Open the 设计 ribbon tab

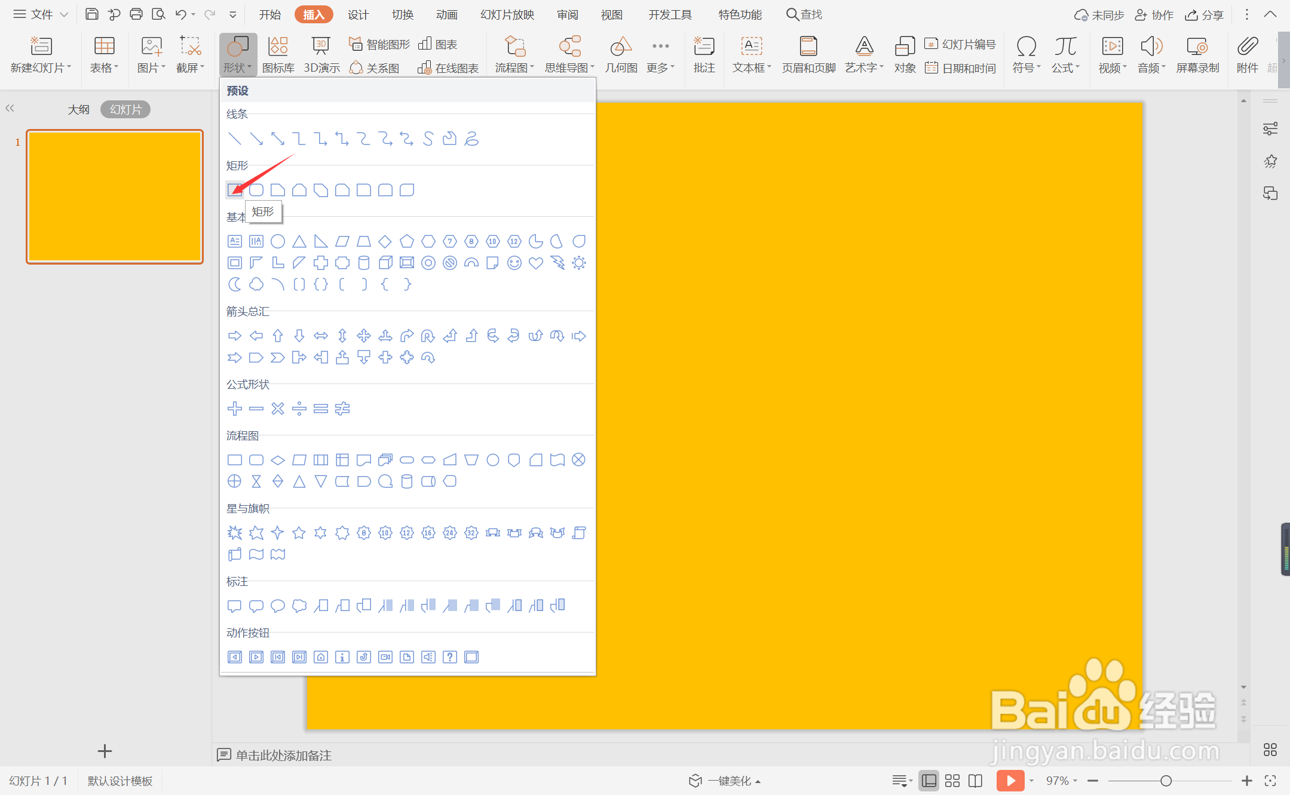[358, 14]
